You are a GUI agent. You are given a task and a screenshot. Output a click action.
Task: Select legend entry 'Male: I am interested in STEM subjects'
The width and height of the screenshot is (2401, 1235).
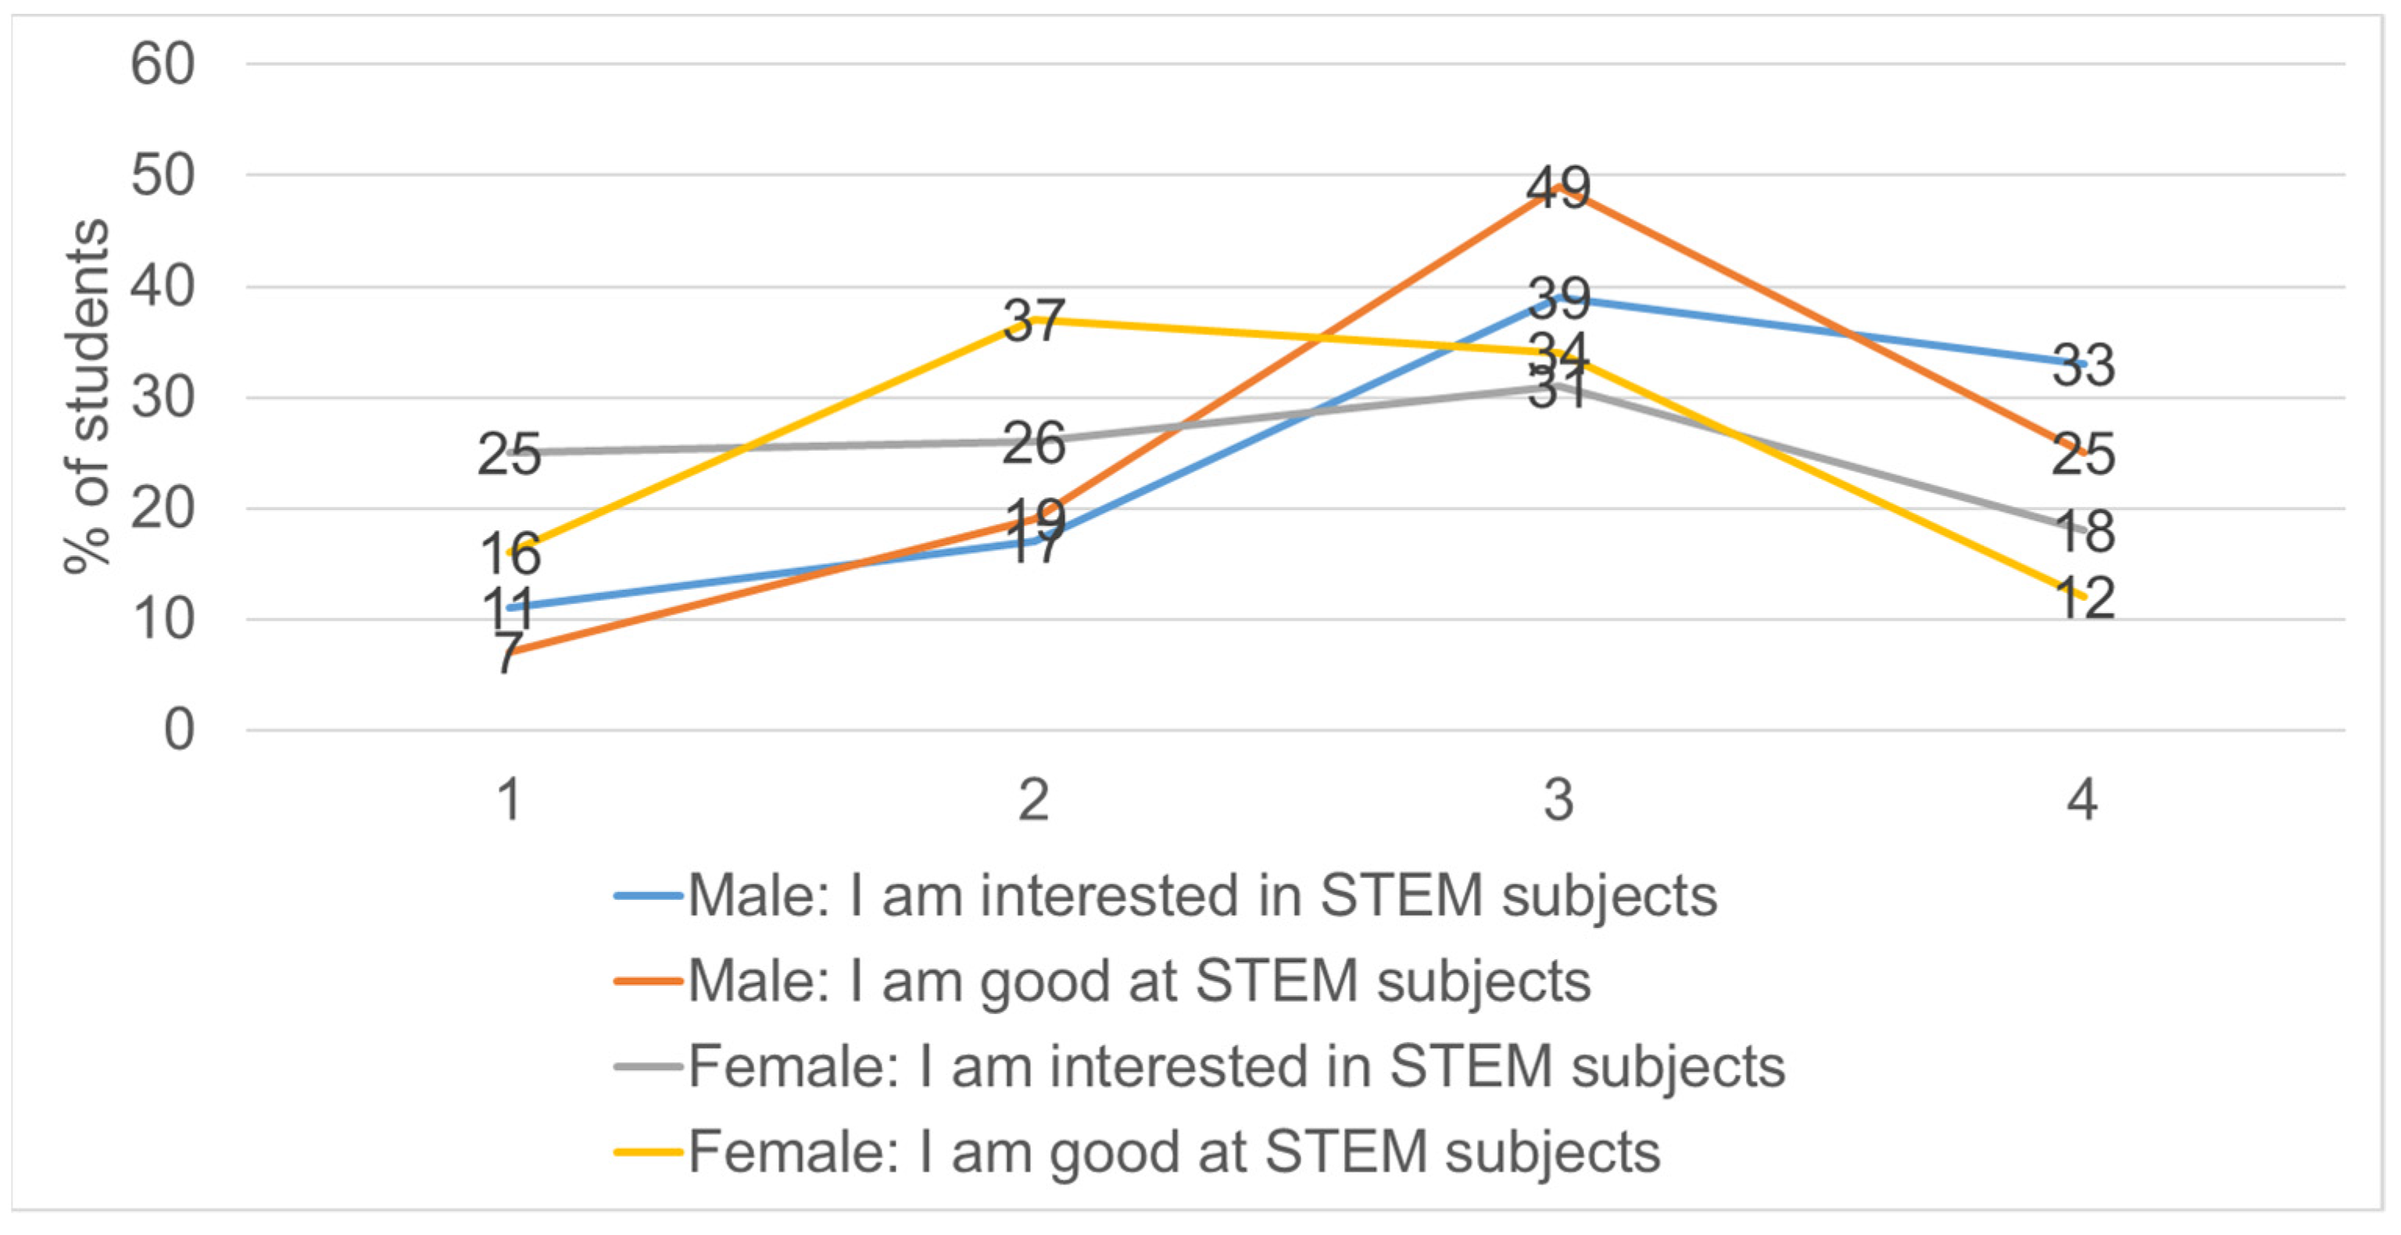coord(1201,896)
